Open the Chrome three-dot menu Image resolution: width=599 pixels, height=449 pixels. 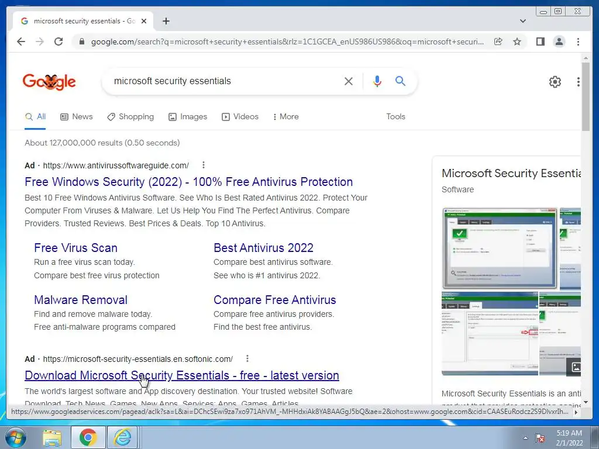pos(578,42)
